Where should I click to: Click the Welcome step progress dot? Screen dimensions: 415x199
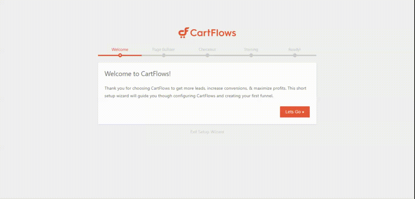[120, 55]
